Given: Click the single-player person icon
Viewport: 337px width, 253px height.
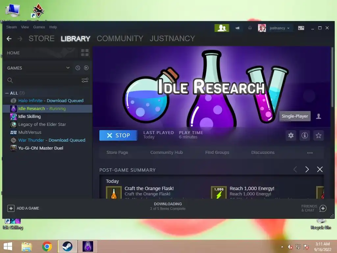Looking at the screenshot, I should click(x=319, y=116).
